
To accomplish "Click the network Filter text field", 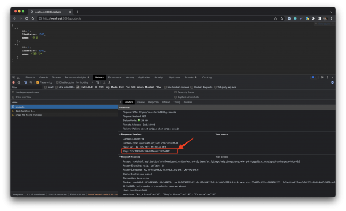I will 27,88.
